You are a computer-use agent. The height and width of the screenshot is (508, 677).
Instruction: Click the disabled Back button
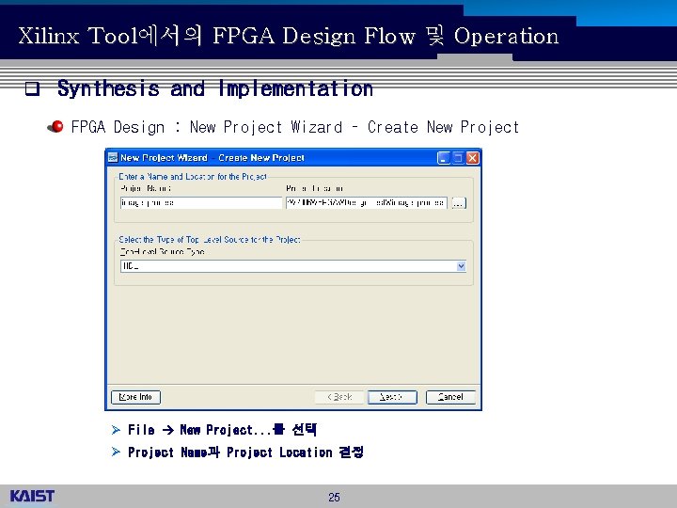tap(339, 397)
